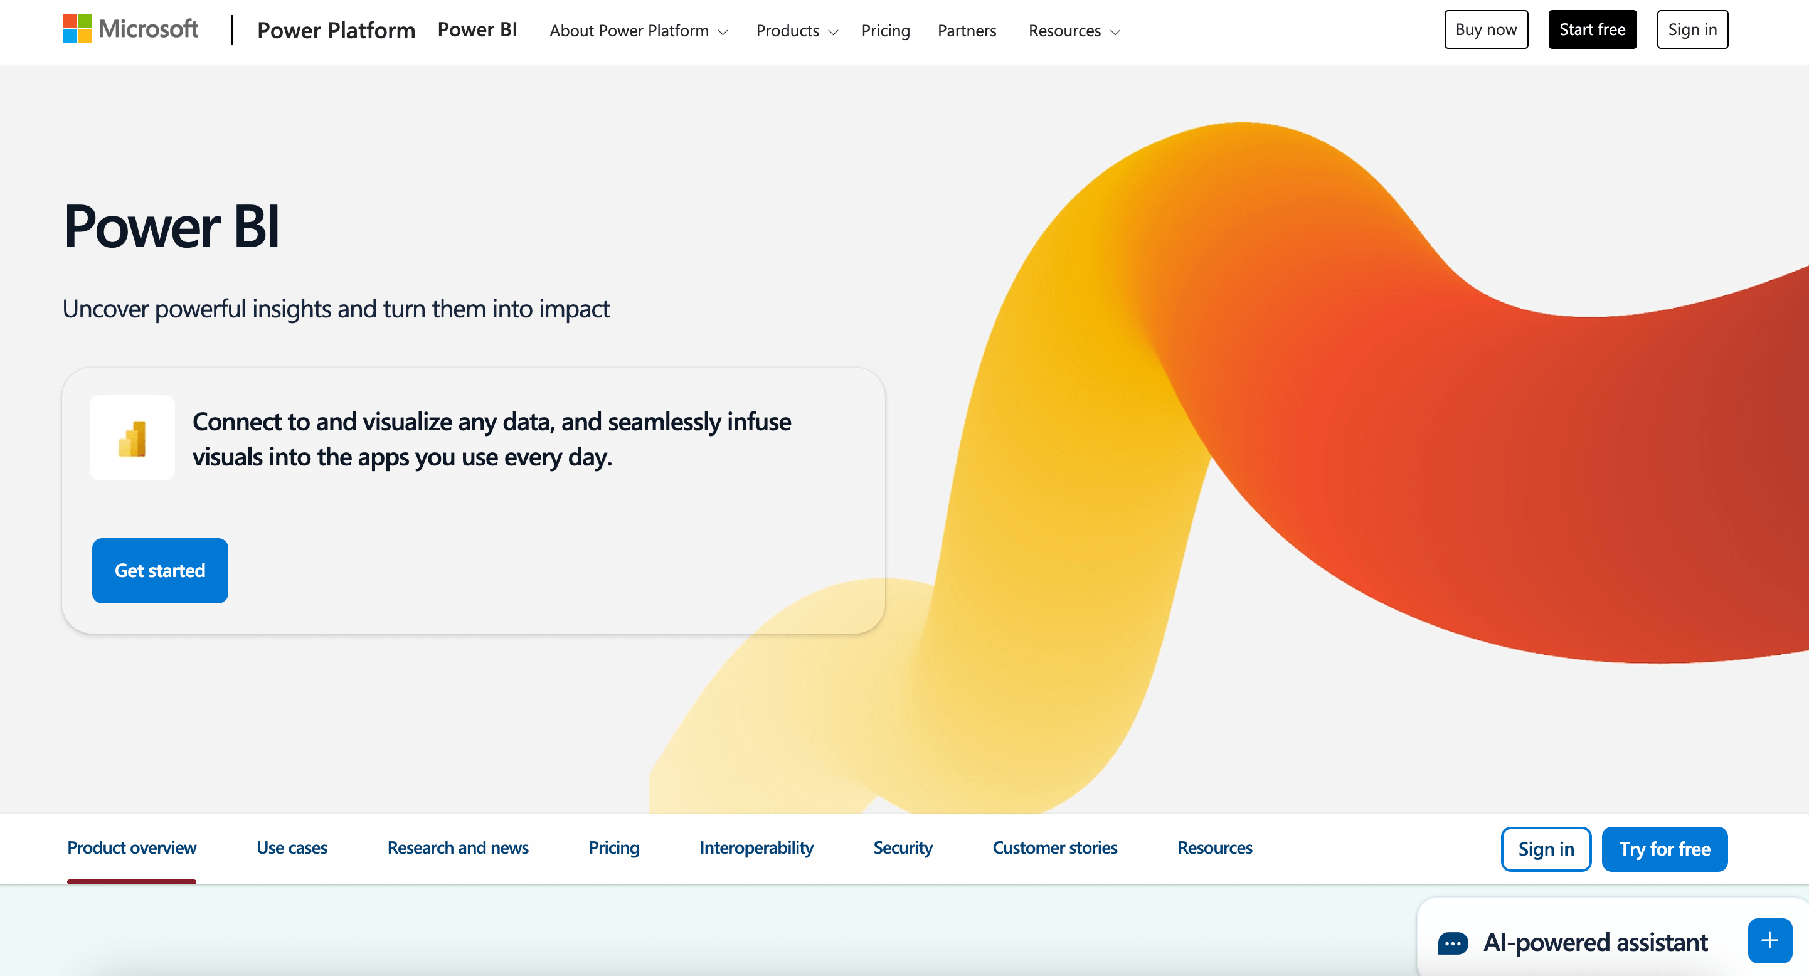Click the Power Platform brand link
The image size is (1809, 976).
click(336, 30)
